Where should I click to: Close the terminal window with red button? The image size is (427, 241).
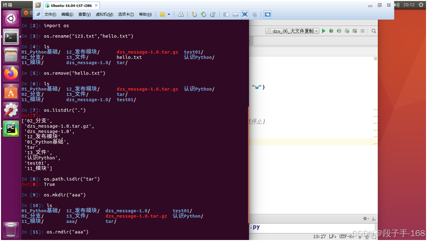point(26,13)
